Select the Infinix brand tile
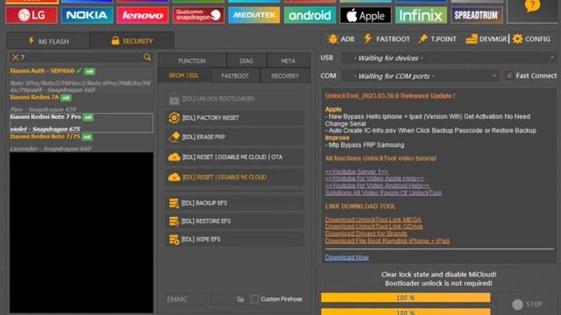This screenshot has width=561, height=315. [421, 15]
